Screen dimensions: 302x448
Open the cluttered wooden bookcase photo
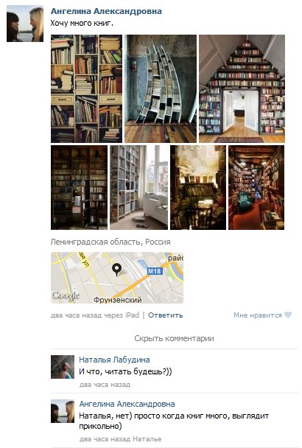(x=87, y=89)
